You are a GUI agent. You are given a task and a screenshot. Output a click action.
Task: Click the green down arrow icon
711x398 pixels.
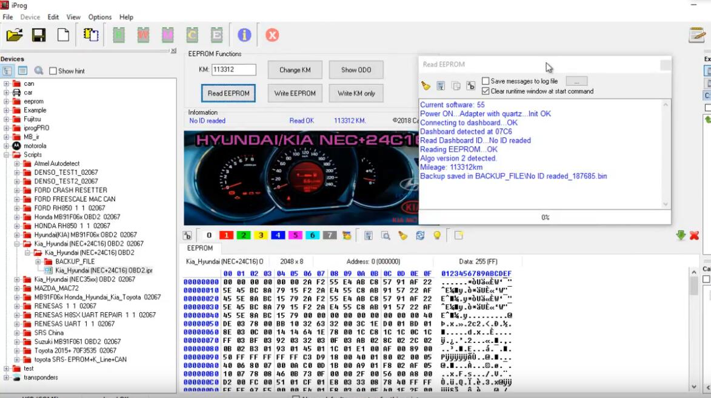tap(681, 235)
